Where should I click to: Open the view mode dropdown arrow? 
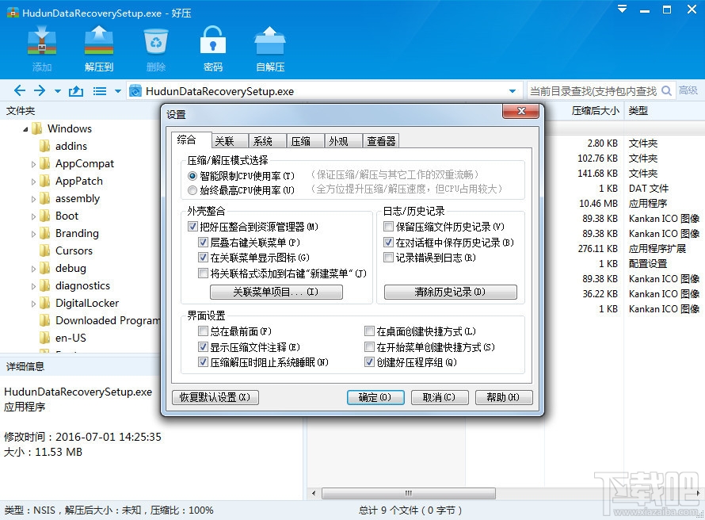click(118, 91)
